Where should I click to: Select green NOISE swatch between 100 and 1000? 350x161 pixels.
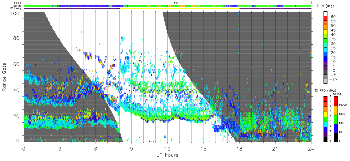pos(336,119)
